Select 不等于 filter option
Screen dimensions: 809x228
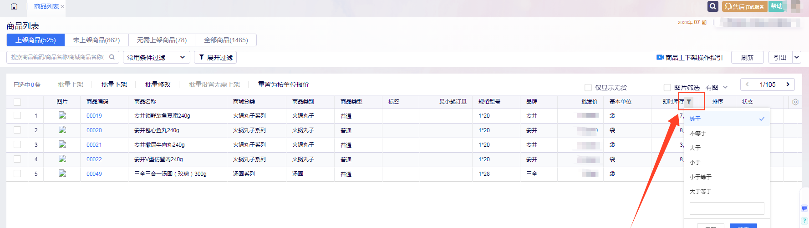click(x=727, y=134)
